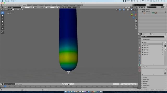
Task: Toggle the lock icon on Bone.003 vertex group
Action: (x=163, y=48)
